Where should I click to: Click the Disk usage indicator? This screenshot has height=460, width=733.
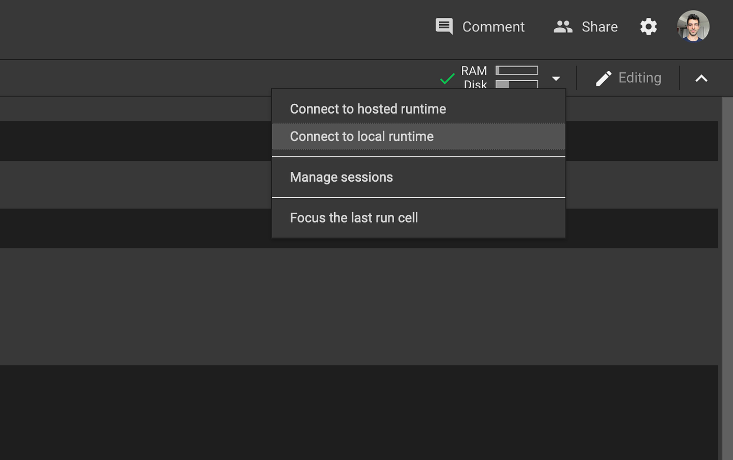516,84
